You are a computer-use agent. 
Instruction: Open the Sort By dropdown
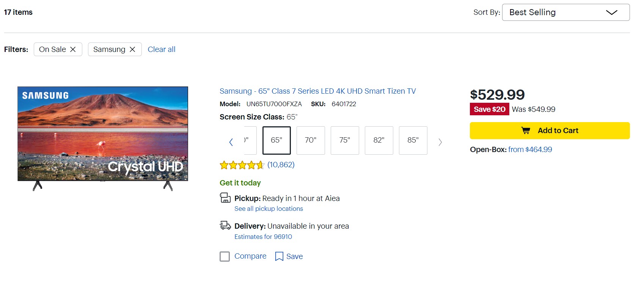click(x=565, y=13)
